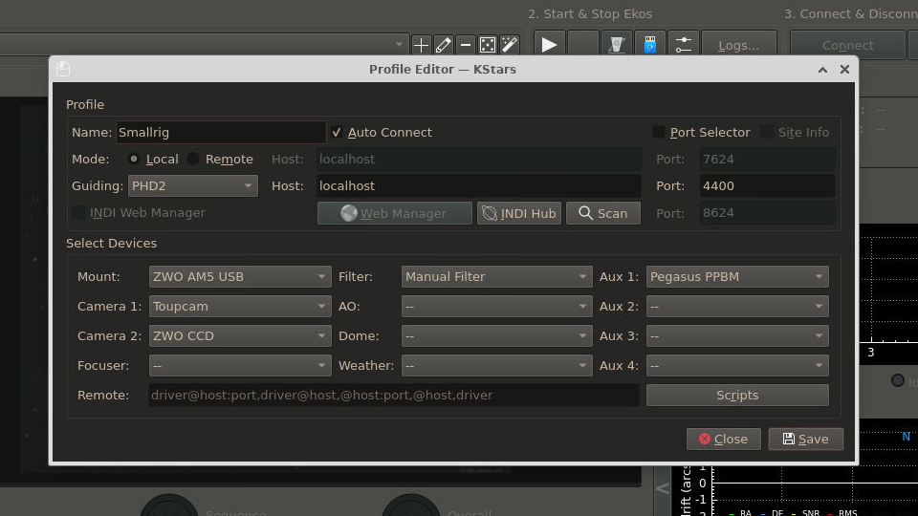This screenshot has height=516, width=918.
Task: Open the Aux 4 dropdown
Action: (x=737, y=366)
